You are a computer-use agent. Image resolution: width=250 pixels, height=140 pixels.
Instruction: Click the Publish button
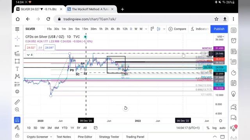coord(219,29)
